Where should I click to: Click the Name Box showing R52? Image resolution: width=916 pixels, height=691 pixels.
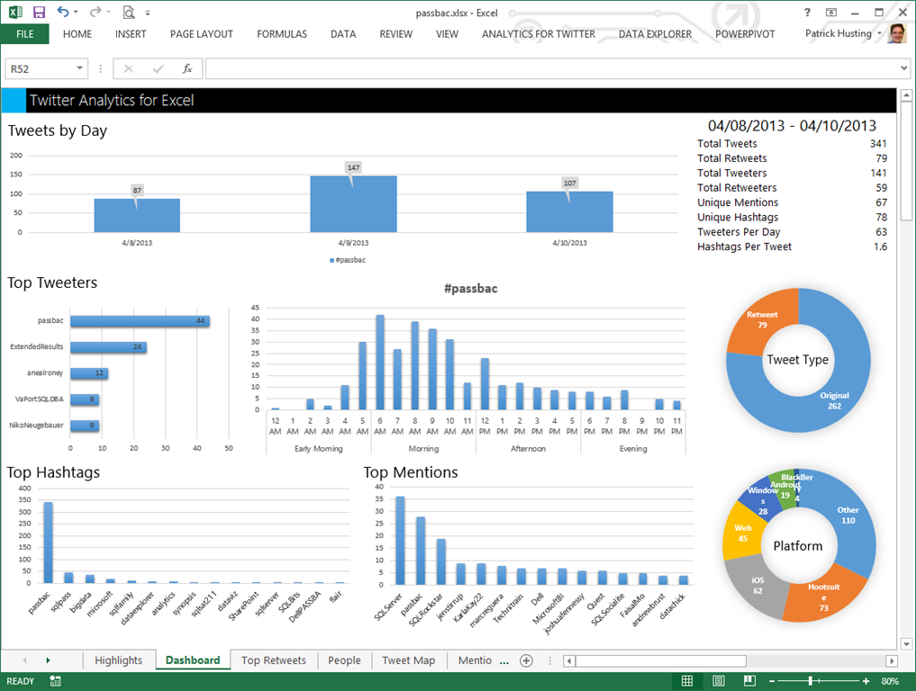coord(41,68)
